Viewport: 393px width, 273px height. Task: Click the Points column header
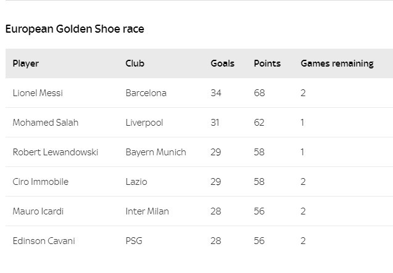click(x=267, y=63)
